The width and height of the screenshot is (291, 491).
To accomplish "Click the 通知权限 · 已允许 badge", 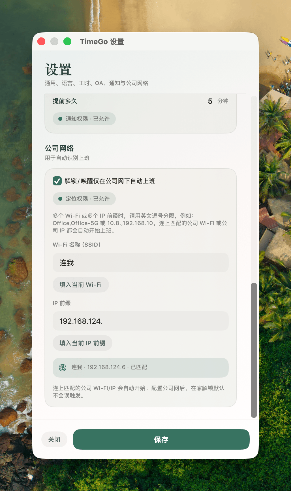I will [x=84, y=119].
